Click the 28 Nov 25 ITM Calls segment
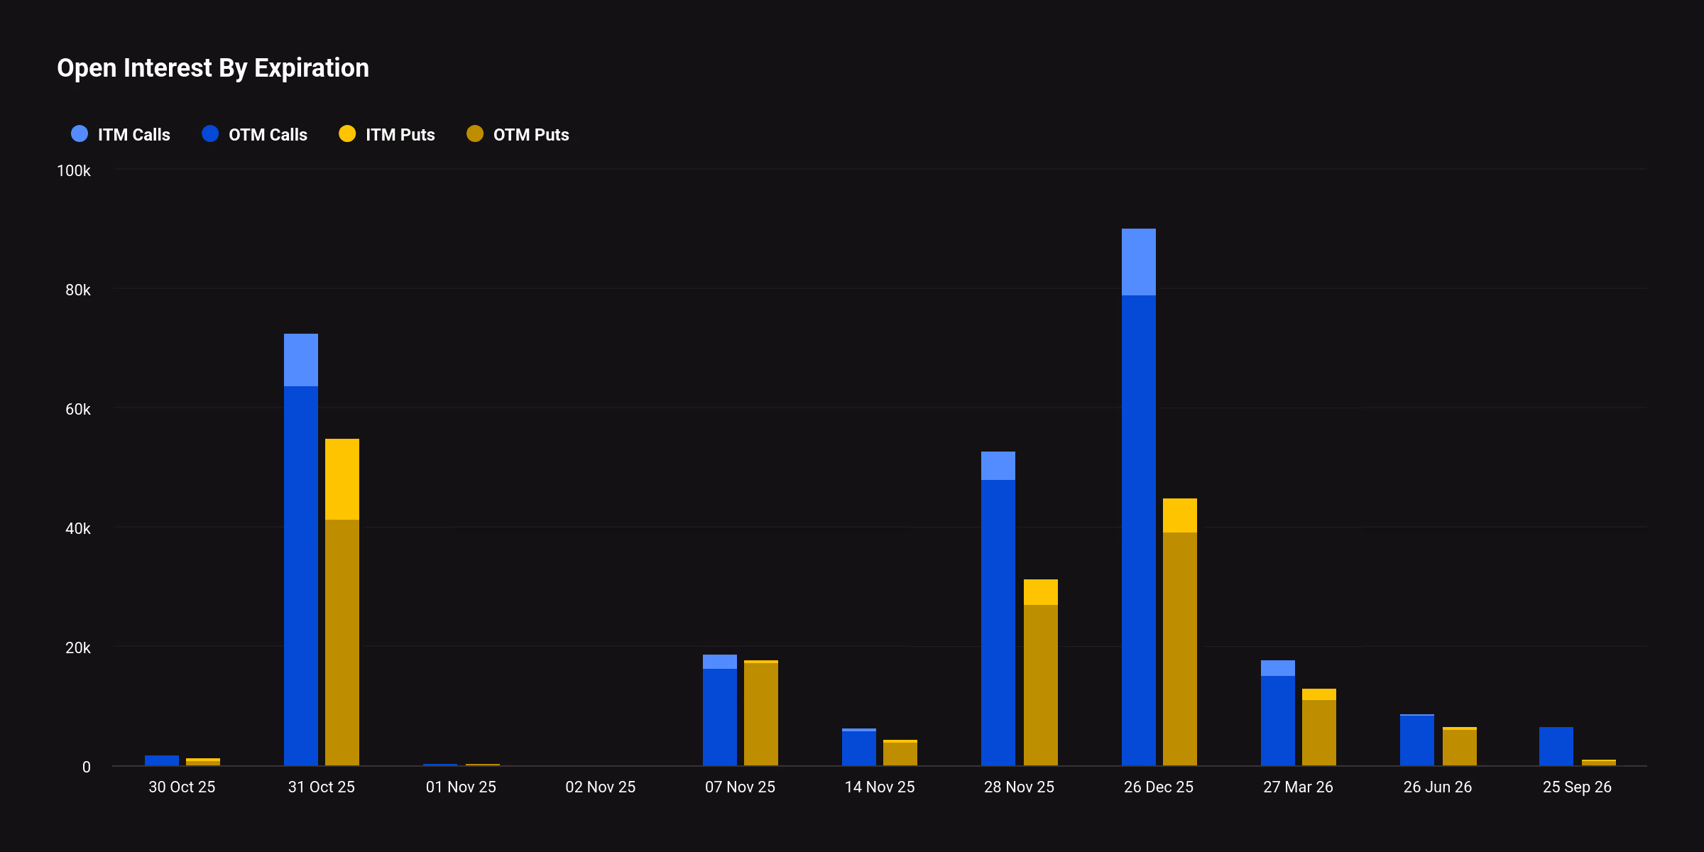 998,466
